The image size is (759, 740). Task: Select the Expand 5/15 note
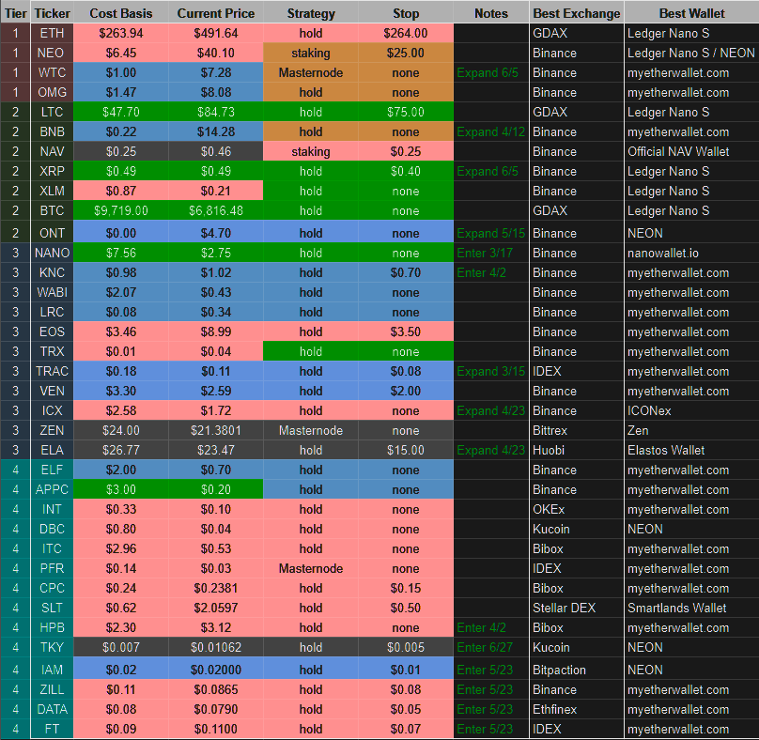tap(491, 233)
